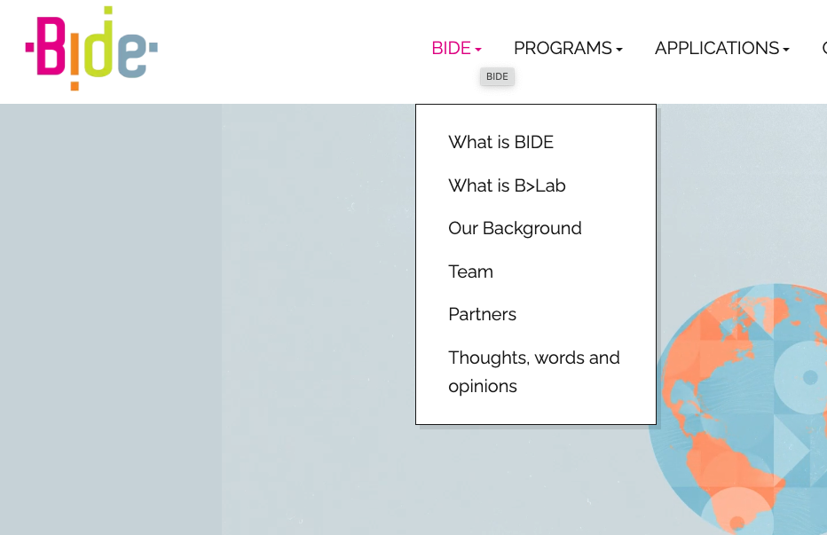Go to What is BIDE
Image resolution: width=827 pixels, height=535 pixels.
pyautogui.click(x=500, y=142)
